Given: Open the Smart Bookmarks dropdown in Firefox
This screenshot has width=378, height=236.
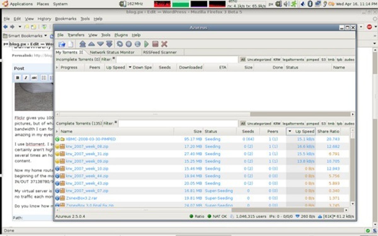Looking at the screenshot, I should click(25, 36).
